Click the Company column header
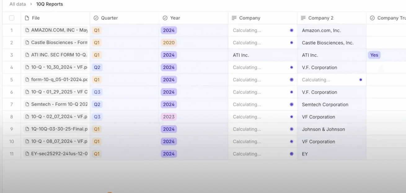Screen dimensions: 406x193 (263, 18)
